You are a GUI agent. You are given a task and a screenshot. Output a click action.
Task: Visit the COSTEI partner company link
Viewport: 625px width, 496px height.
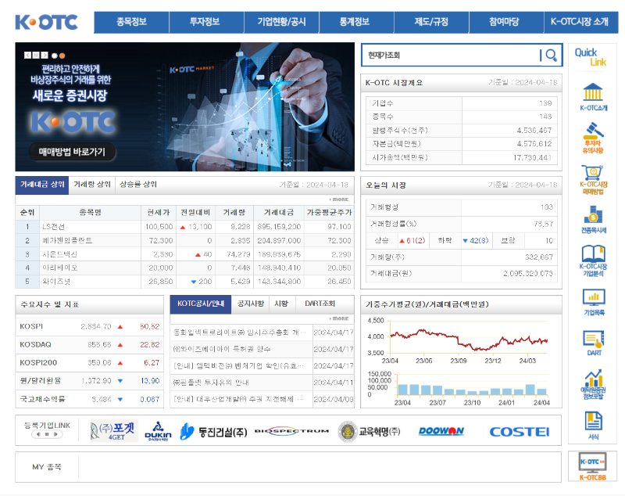pos(519,432)
